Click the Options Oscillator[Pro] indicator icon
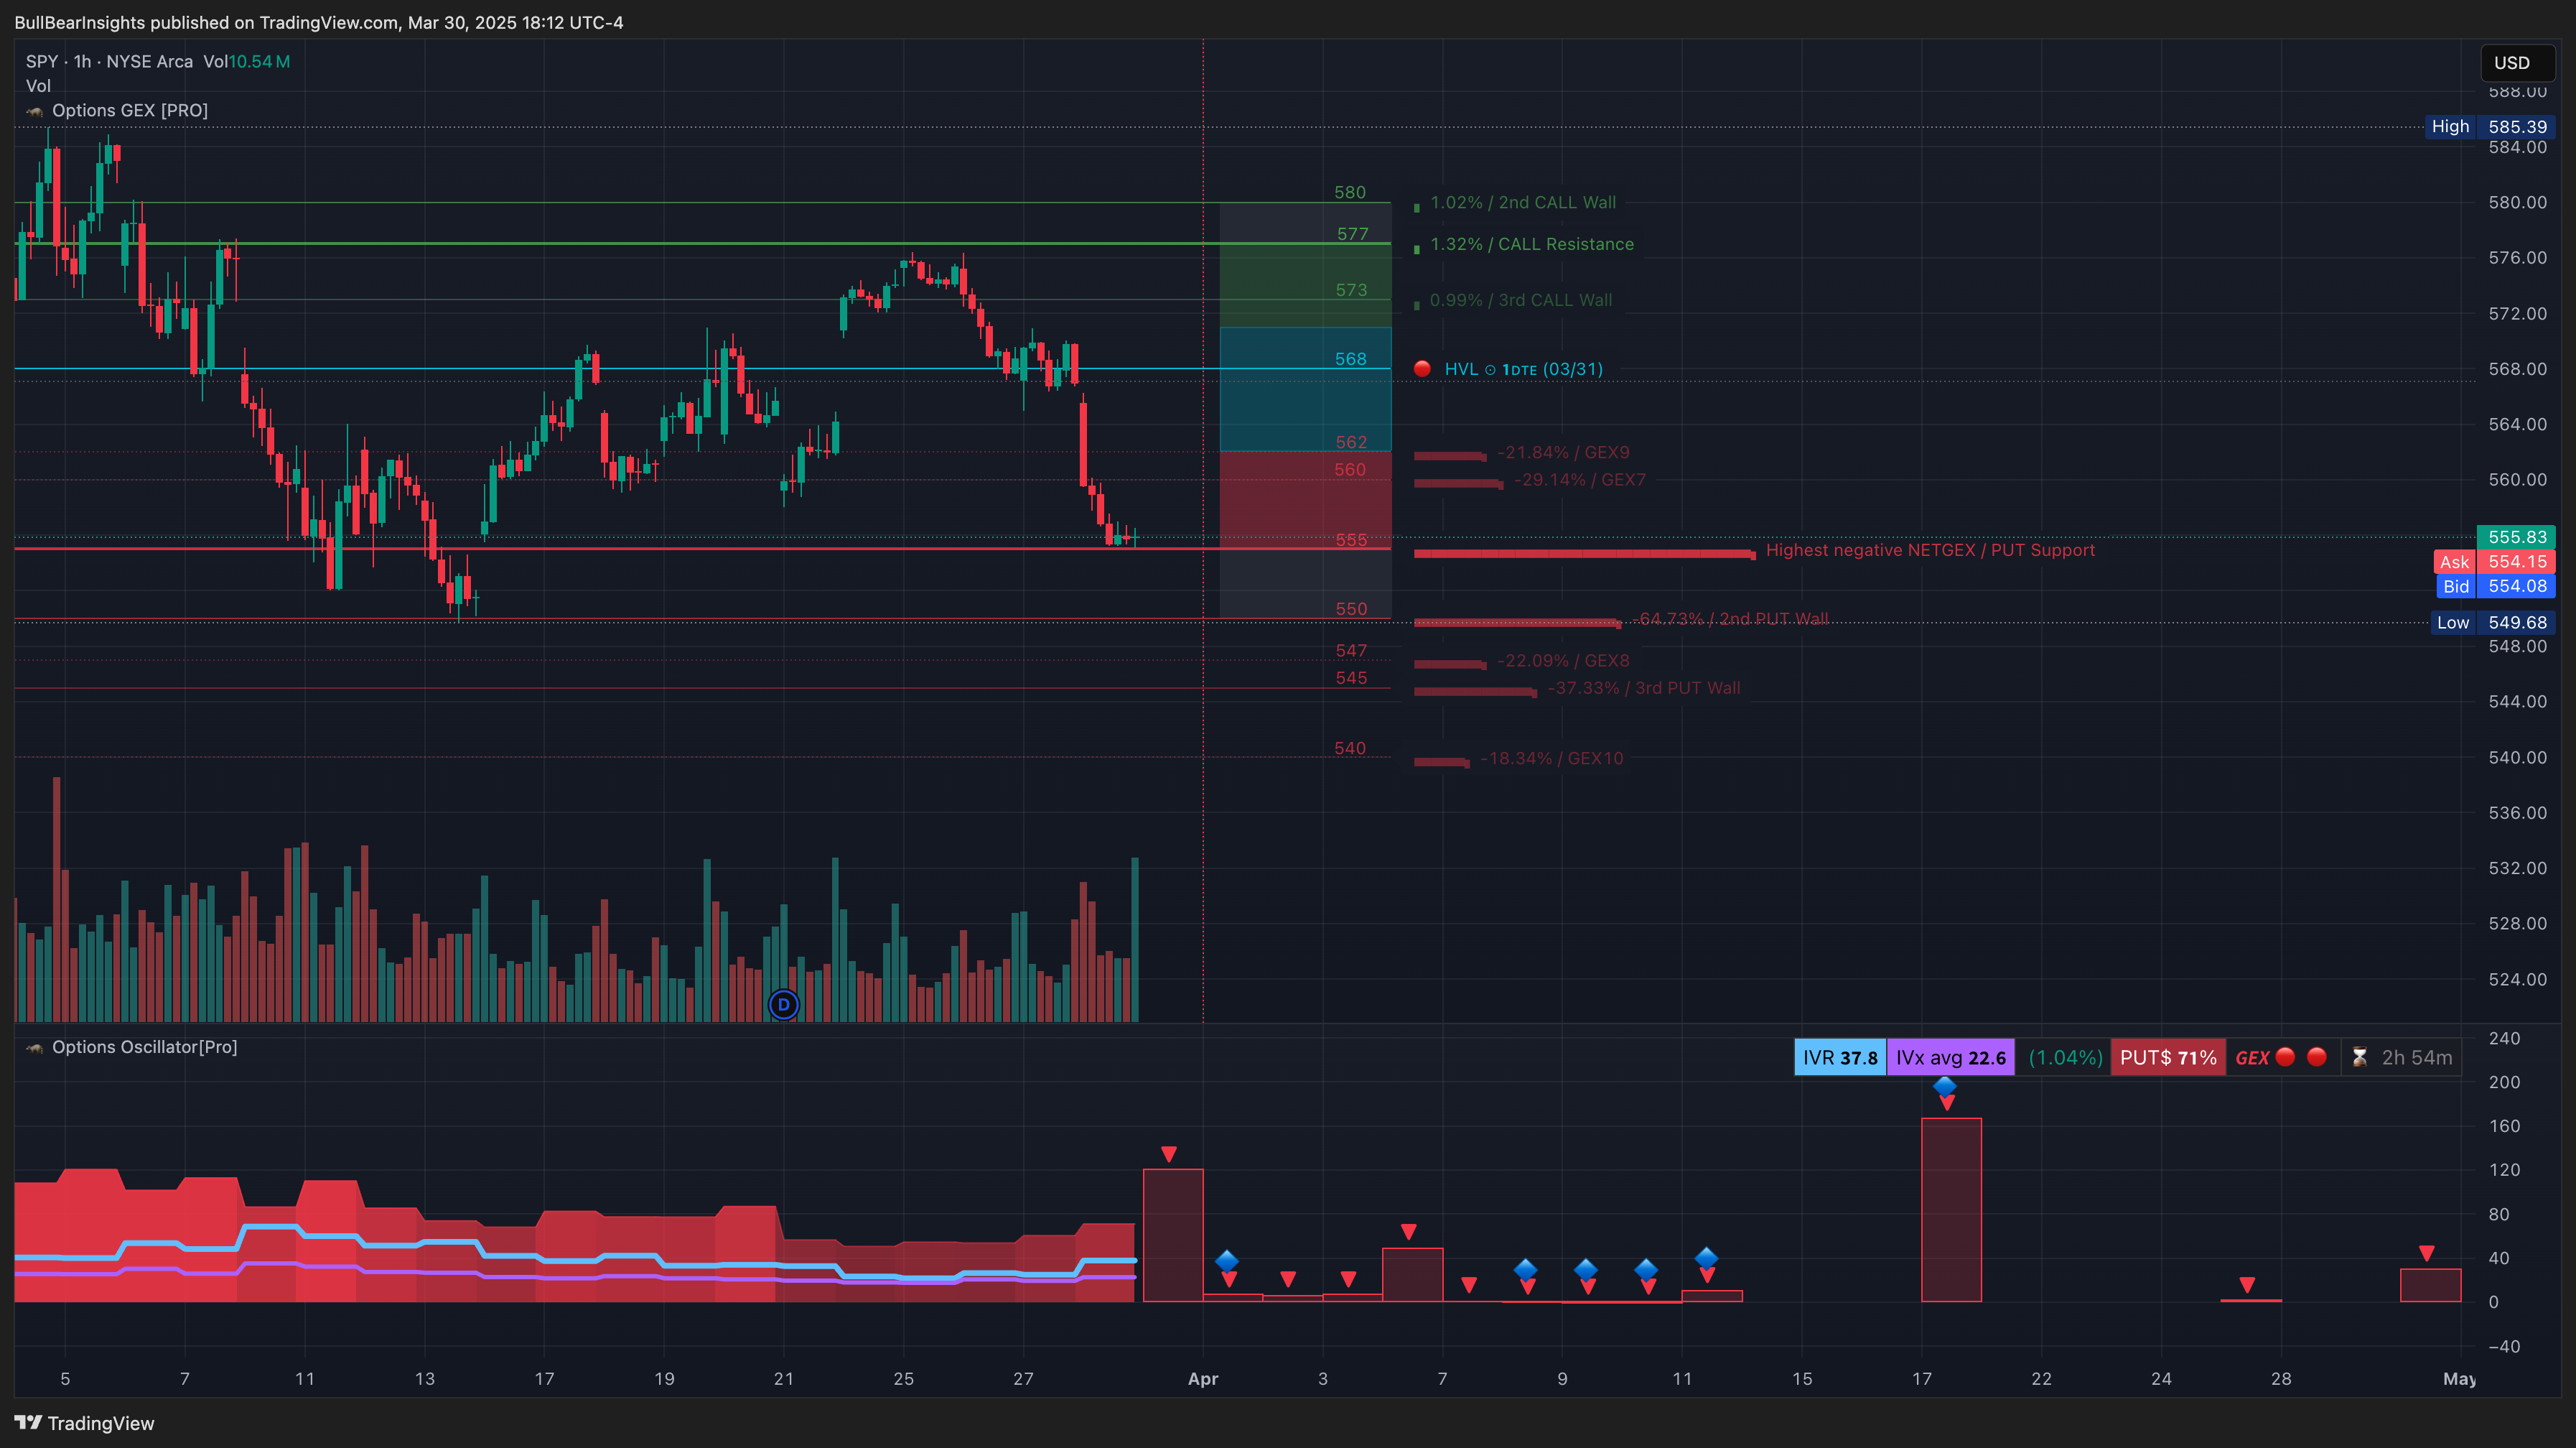 35,1048
